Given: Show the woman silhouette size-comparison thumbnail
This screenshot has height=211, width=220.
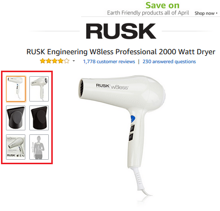Looking at the screenshot, I should coord(39,147).
